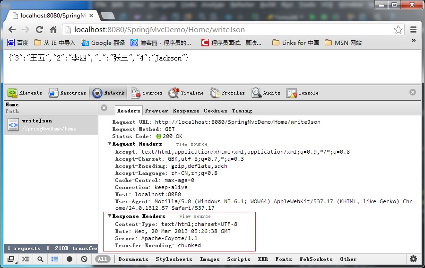
Task: Close the localhost:8080 browser tab
Action: [91, 16]
